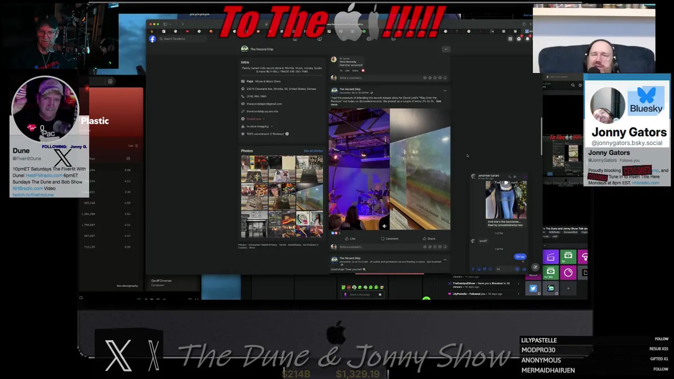This screenshot has width=674, height=379.
Task: Open post options on December 28 post
Action: (x=445, y=91)
